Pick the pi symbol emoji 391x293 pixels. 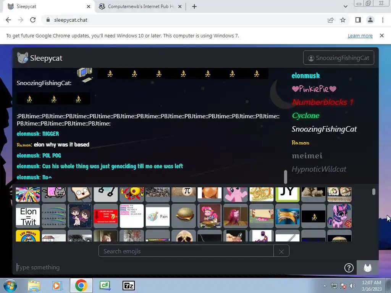(x=184, y=194)
